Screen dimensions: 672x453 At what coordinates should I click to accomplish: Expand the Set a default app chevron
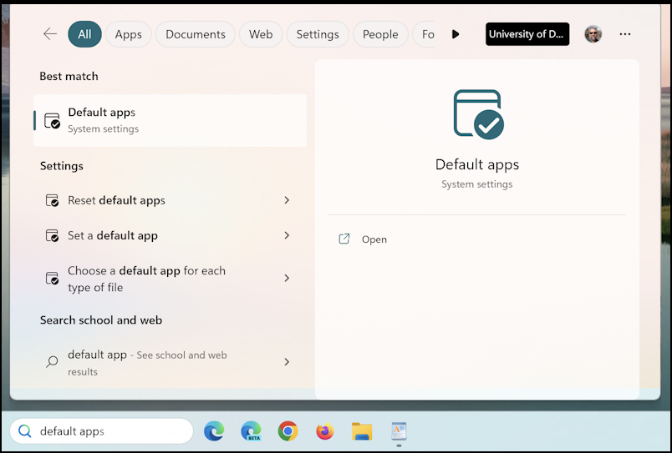287,235
